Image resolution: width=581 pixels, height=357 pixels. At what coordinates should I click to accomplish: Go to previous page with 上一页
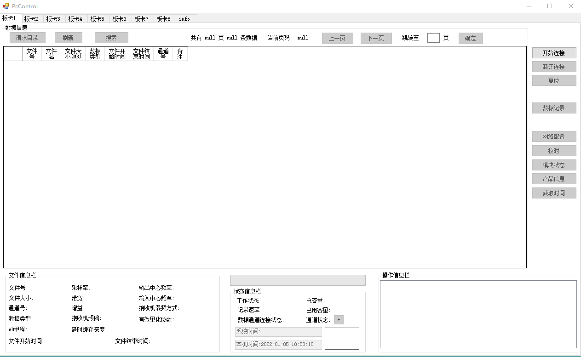pyautogui.click(x=337, y=38)
